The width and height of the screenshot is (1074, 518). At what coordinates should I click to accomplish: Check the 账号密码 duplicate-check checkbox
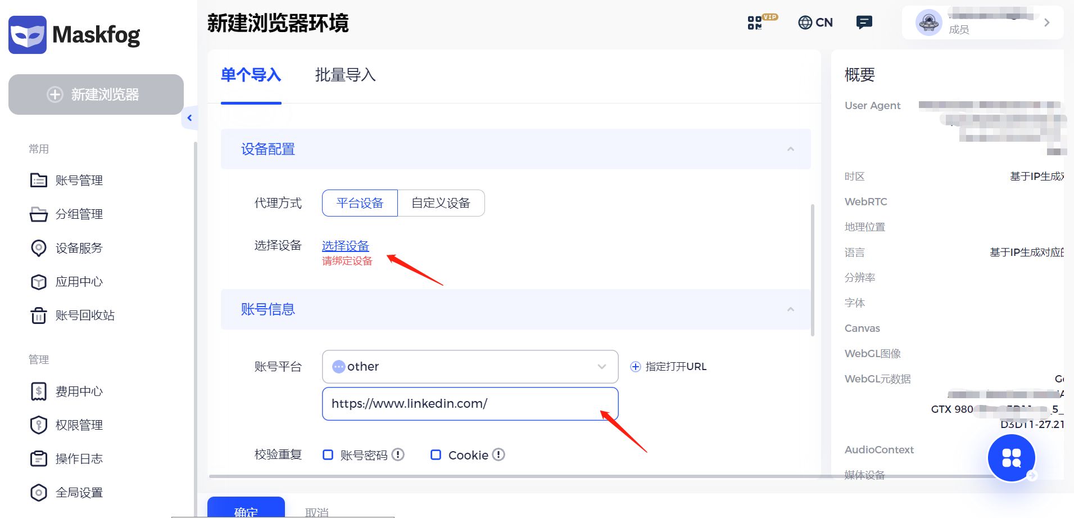pos(328,454)
